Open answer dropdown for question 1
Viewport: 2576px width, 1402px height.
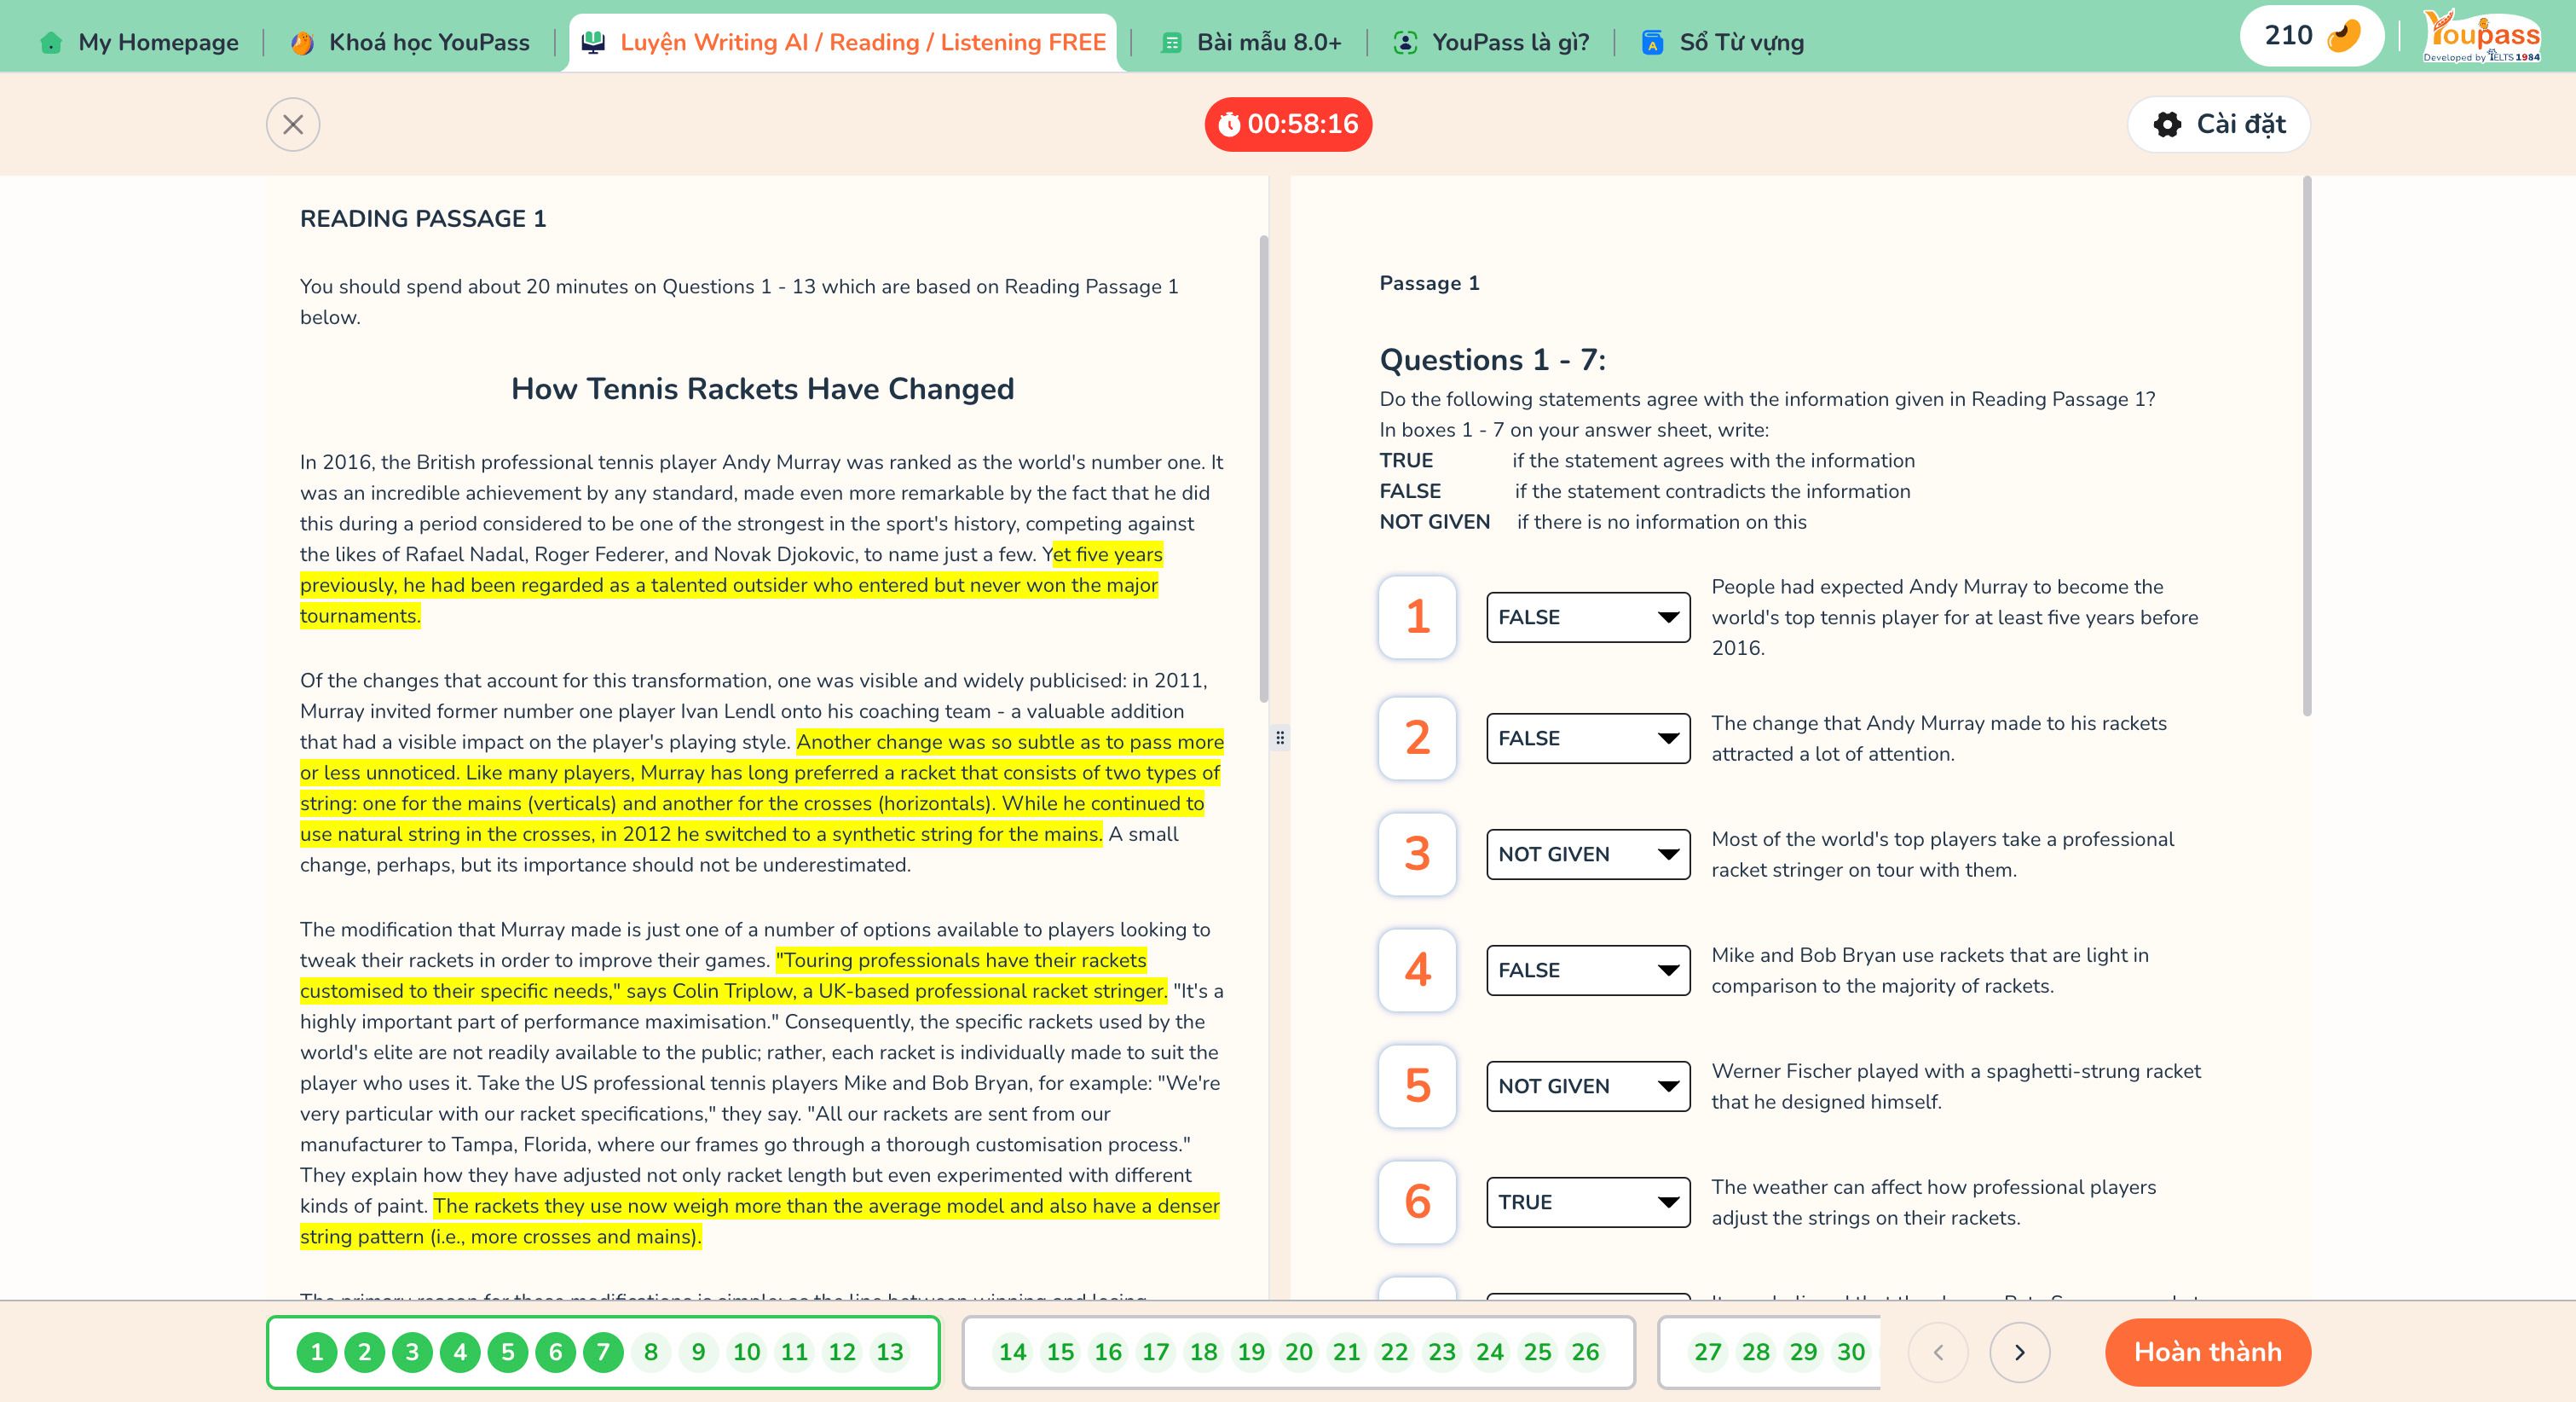coord(1588,617)
